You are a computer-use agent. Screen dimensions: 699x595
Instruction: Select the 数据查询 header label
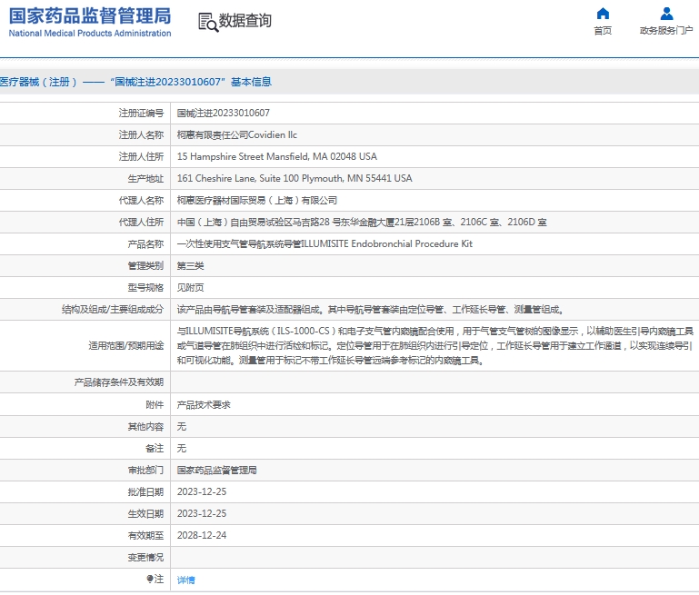tap(245, 21)
